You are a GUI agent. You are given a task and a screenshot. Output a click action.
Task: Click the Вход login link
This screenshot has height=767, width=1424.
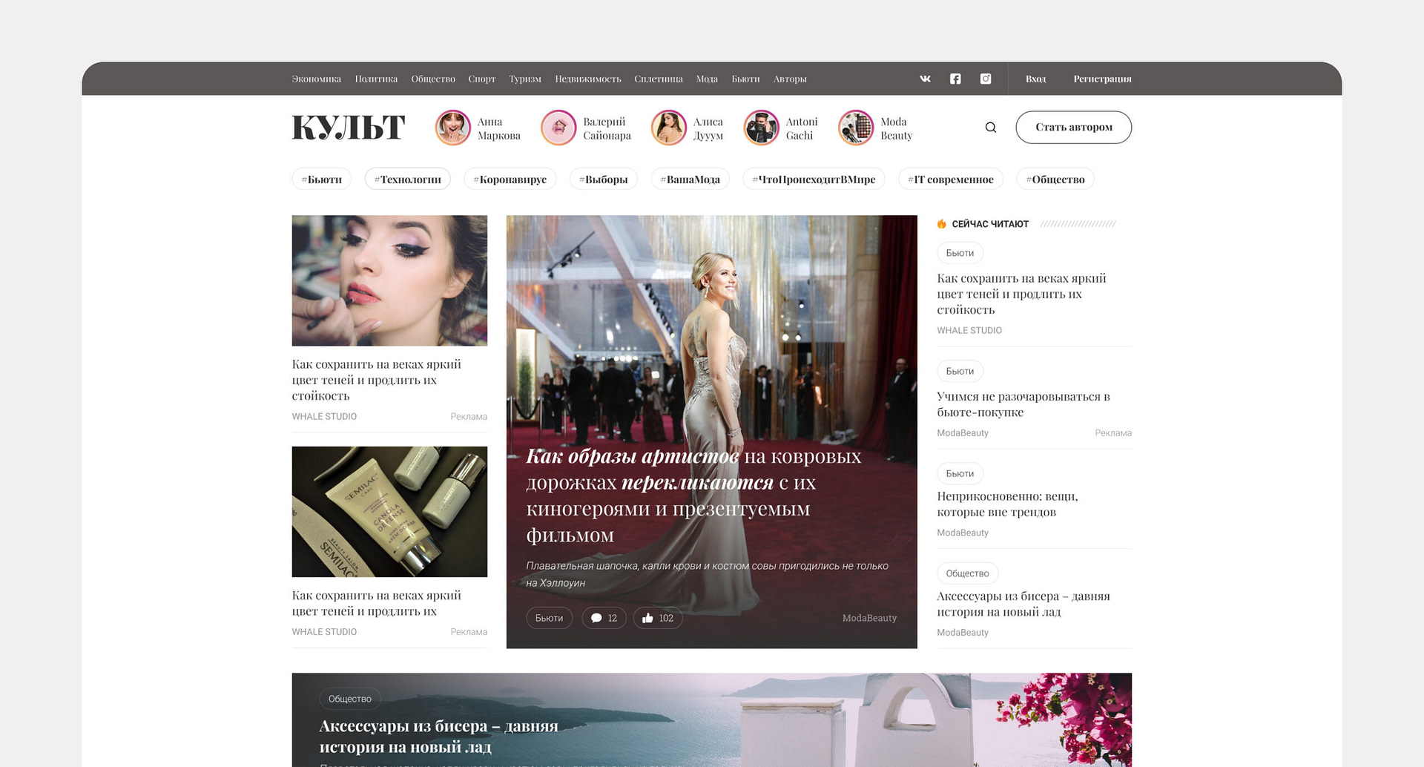(x=1035, y=79)
